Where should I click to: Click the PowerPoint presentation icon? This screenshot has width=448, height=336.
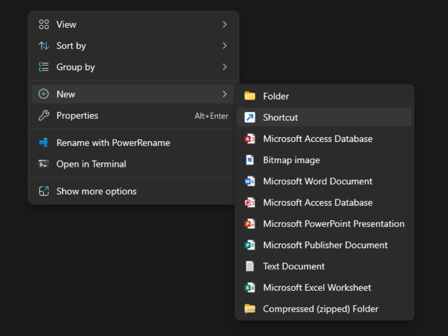[x=250, y=224]
